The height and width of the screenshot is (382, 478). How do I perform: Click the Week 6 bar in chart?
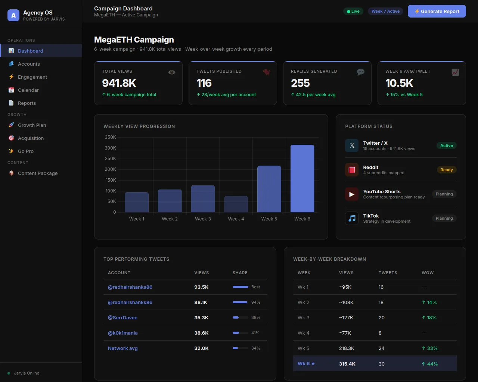[x=302, y=178]
